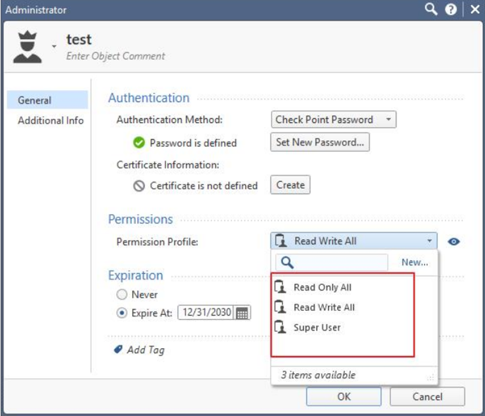Click the Read Only All profile icon

[280, 287]
